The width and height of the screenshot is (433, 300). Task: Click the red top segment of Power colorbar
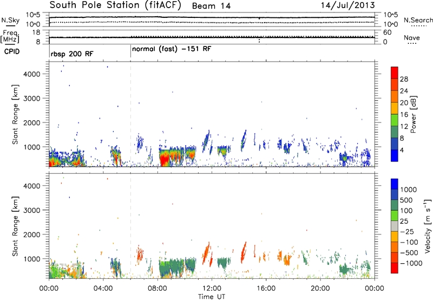(x=395, y=73)
